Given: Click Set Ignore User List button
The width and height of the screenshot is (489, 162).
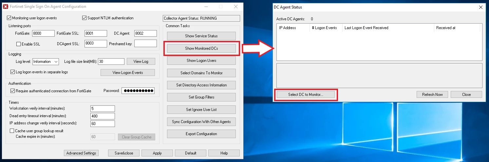Looking at the screenshot, I should 201,110.
